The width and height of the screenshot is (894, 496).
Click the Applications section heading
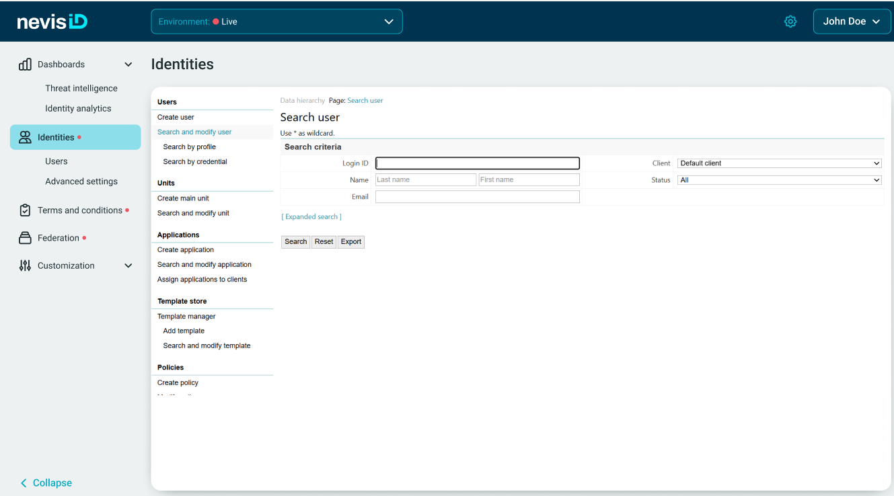[178, 235]
